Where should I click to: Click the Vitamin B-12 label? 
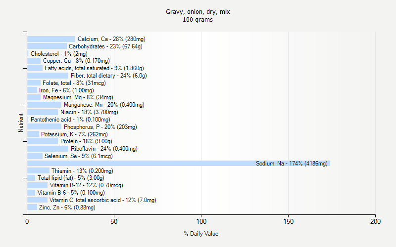86,185
